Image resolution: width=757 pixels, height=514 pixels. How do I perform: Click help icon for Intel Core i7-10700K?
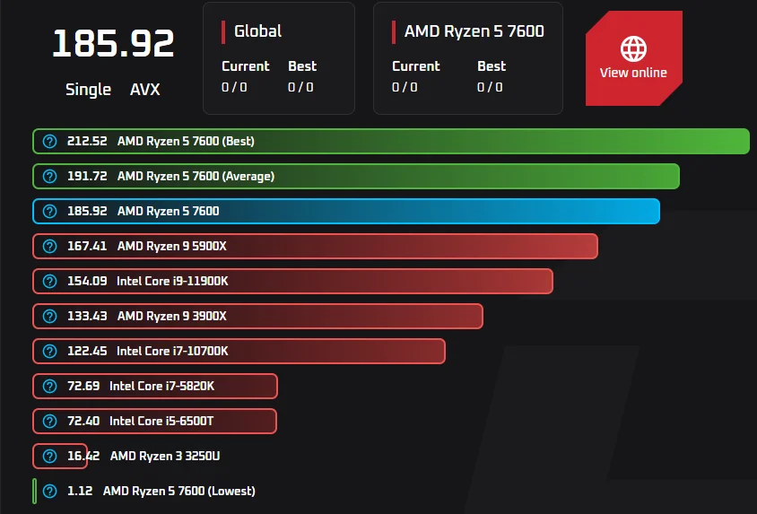point(49,352)
